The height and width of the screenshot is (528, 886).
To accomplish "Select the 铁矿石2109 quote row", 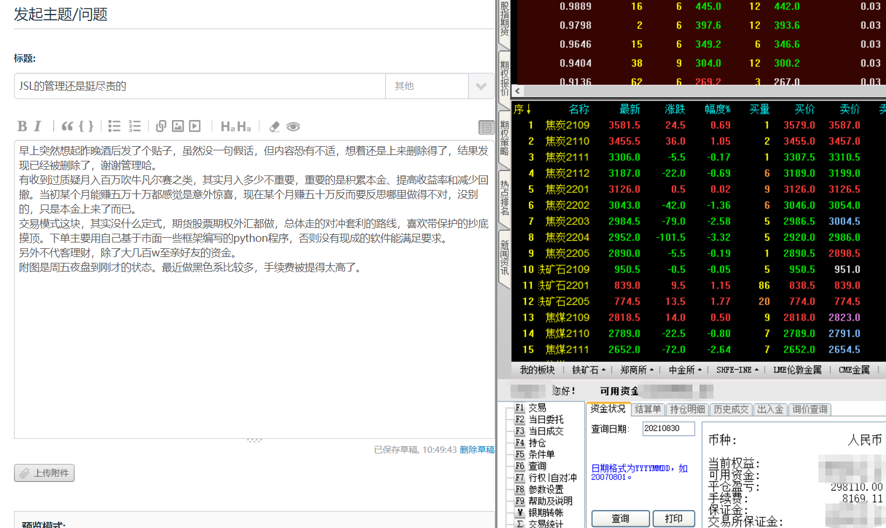I will [698, 269].
